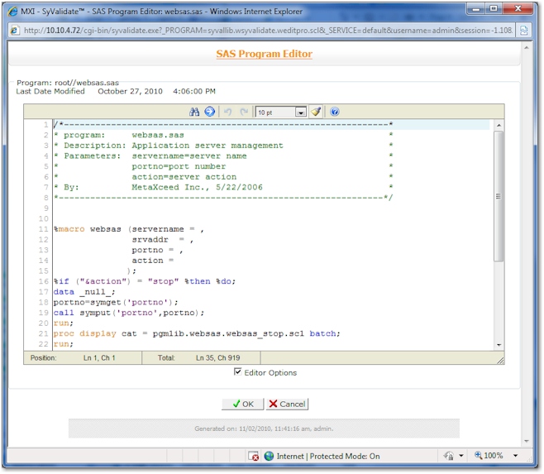Click 'Ln 35, Ch 919' total status

(x=218, y=358)
